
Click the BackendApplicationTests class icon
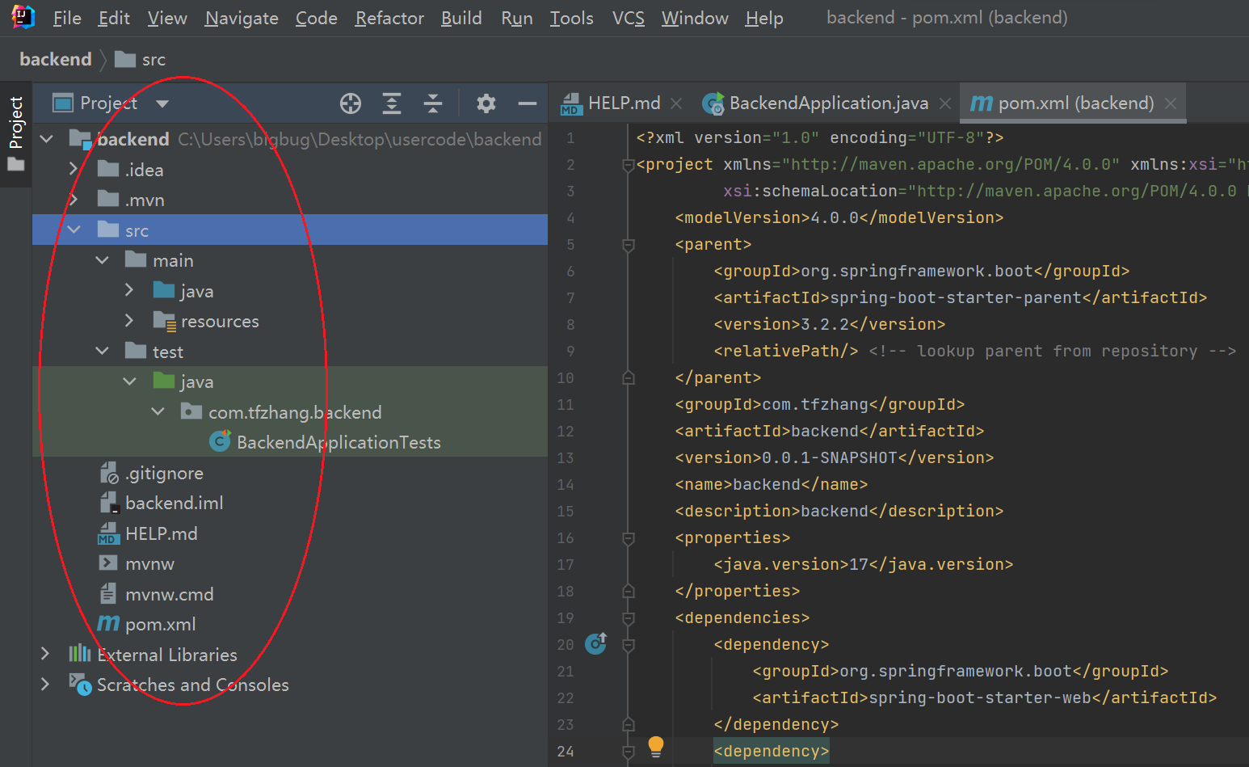click(220, 441)
